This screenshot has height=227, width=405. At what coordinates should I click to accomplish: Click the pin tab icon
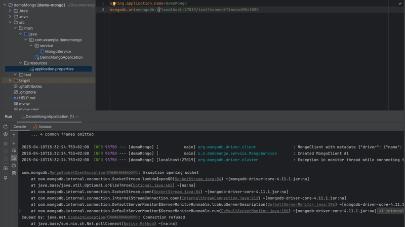(6, 178)
